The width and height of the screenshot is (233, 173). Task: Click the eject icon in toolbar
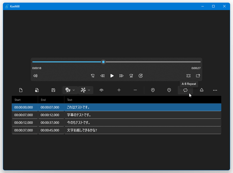pyautogui.click(x=202, y=90)
